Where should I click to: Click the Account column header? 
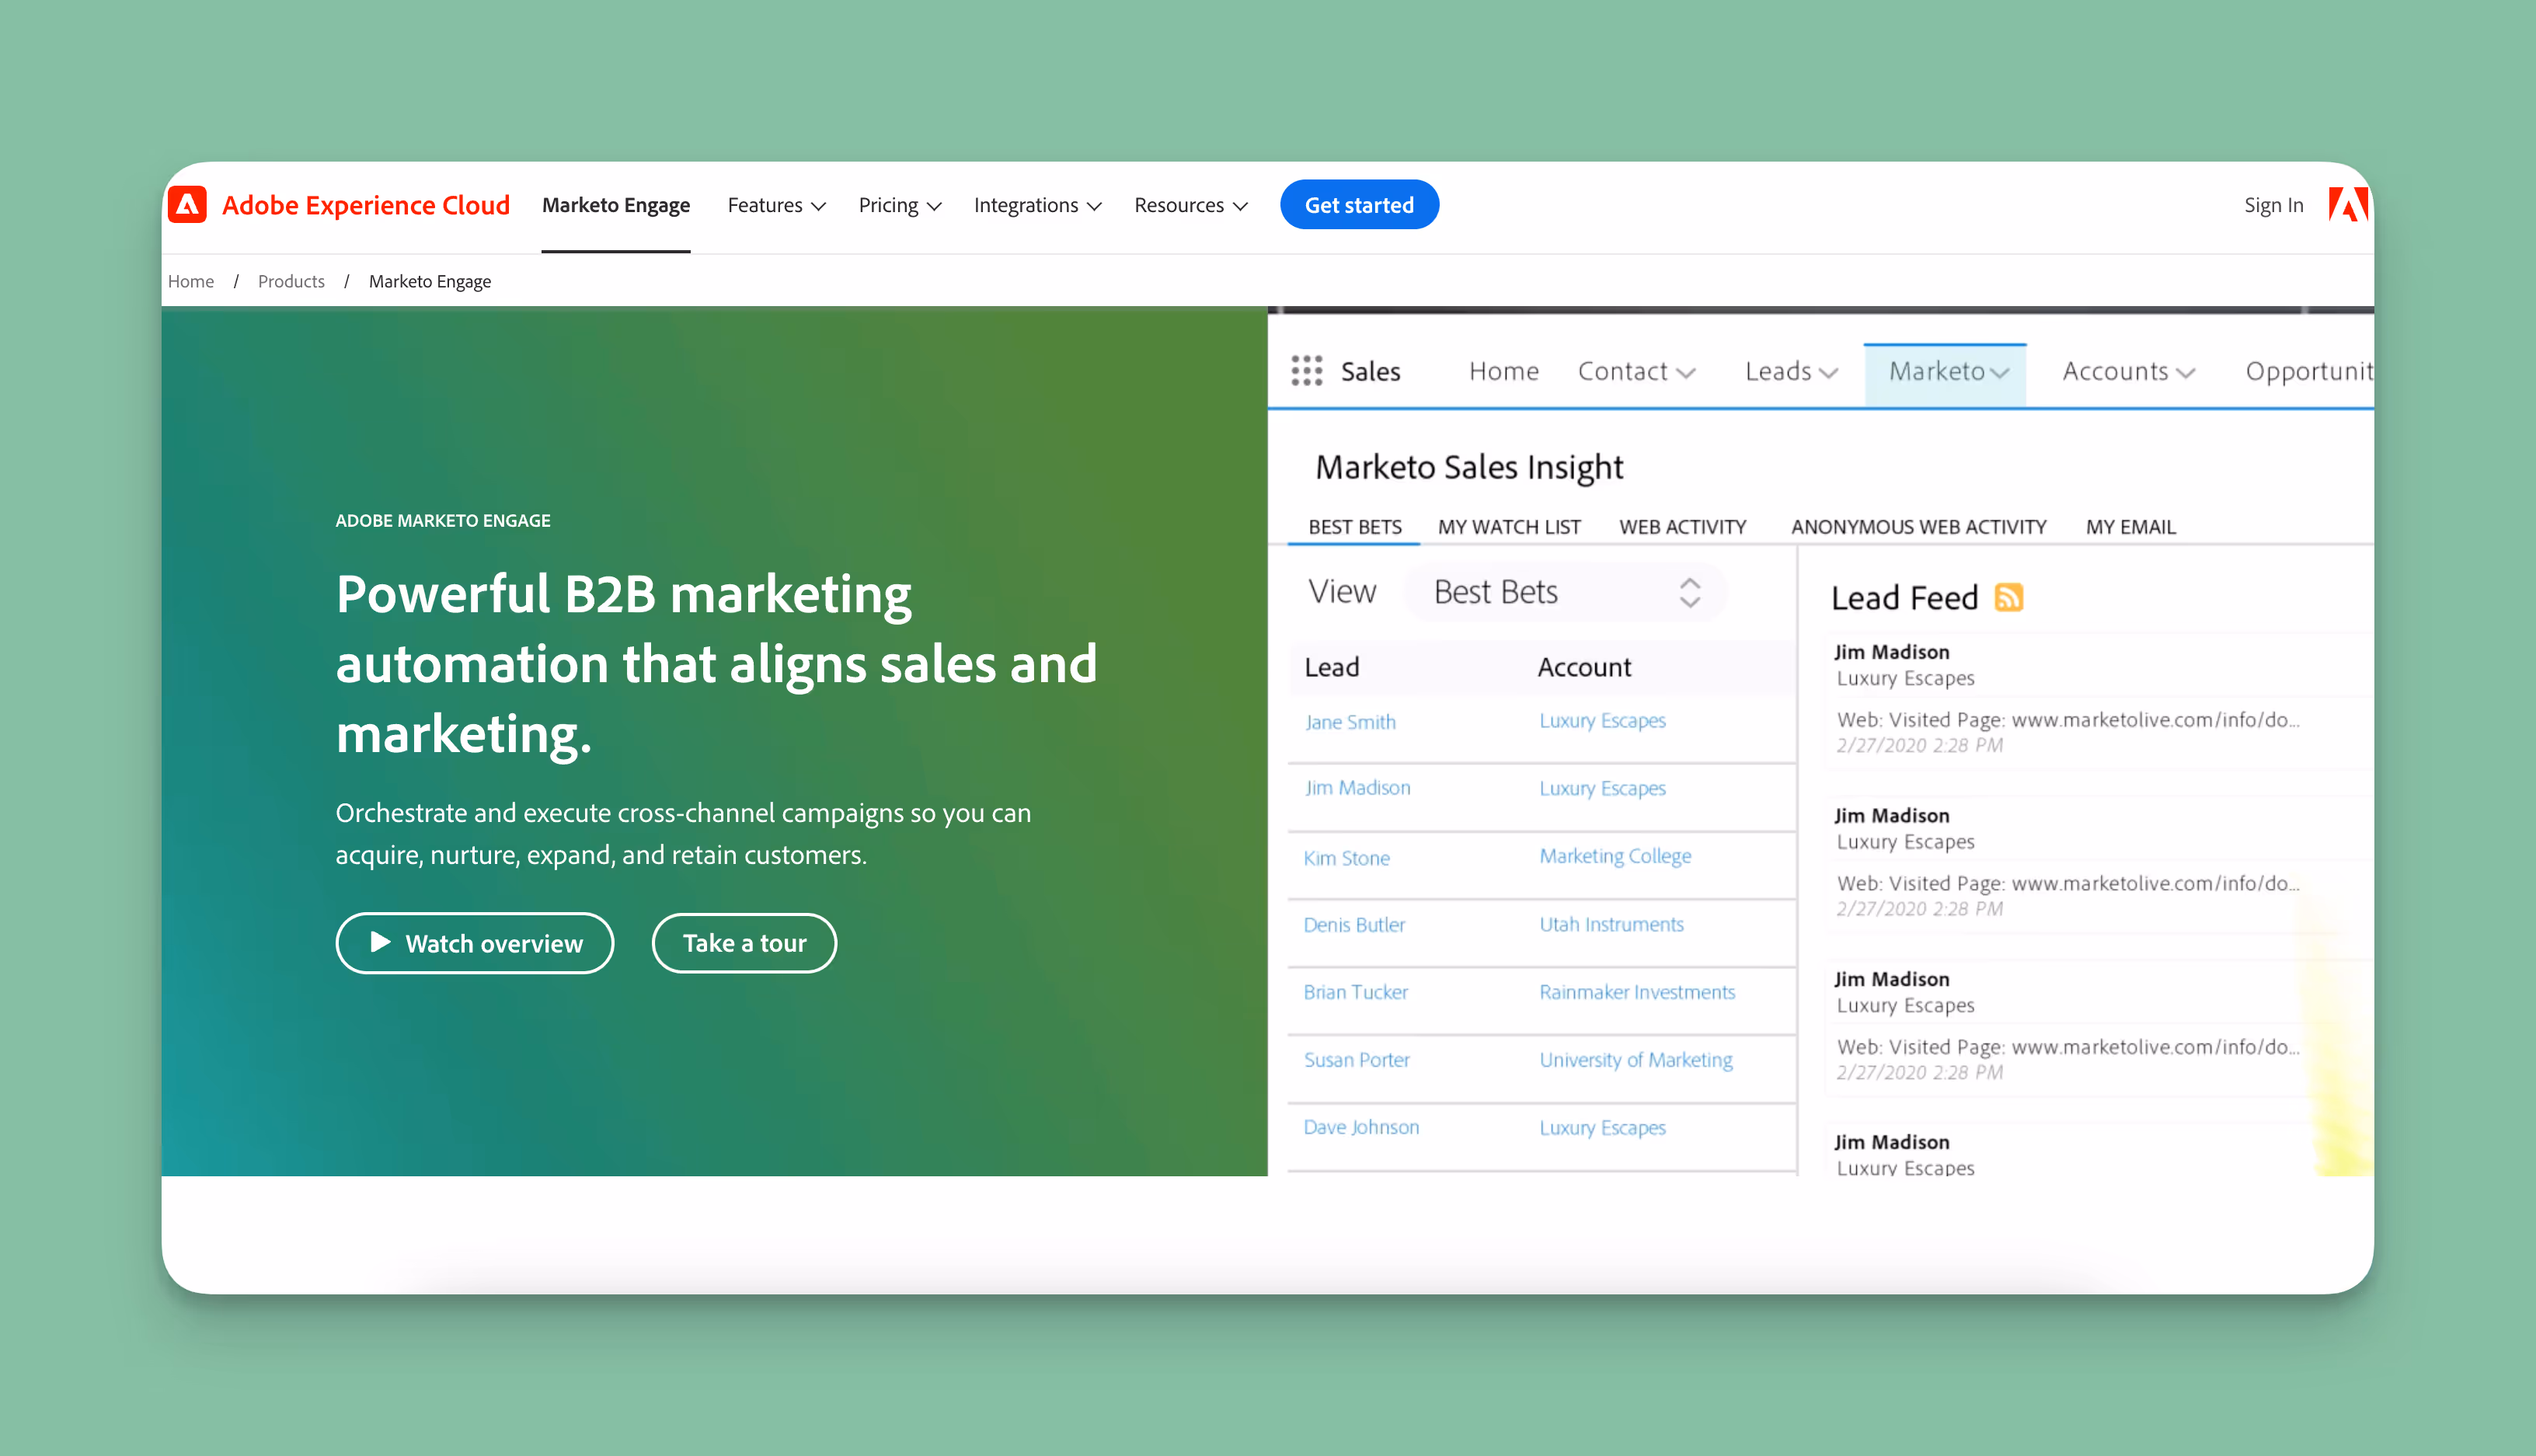point(1584,667)
